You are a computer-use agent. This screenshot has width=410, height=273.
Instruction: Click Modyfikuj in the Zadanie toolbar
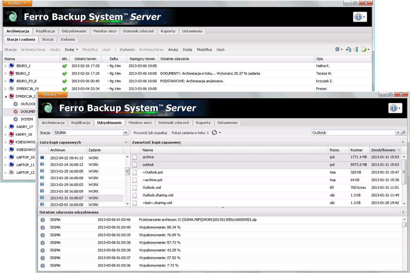204,50
